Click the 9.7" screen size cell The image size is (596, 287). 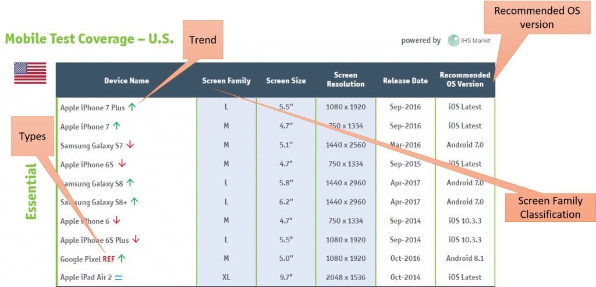point(286,278)
